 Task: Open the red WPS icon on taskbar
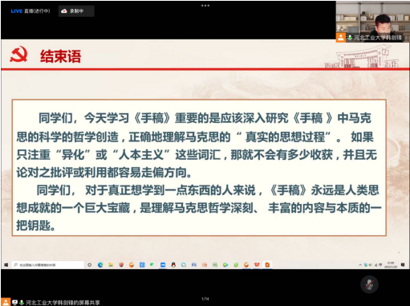coord(257,265)
